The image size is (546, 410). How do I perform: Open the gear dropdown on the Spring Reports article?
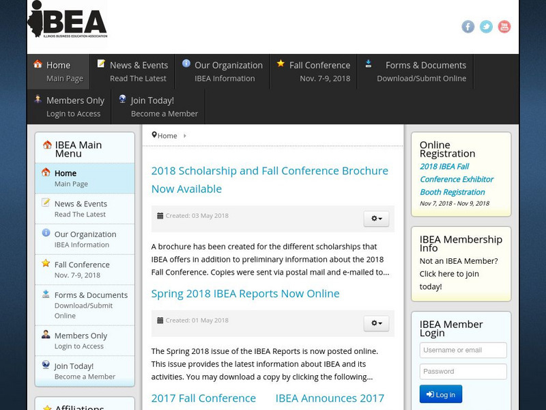(x=376, y=323)
